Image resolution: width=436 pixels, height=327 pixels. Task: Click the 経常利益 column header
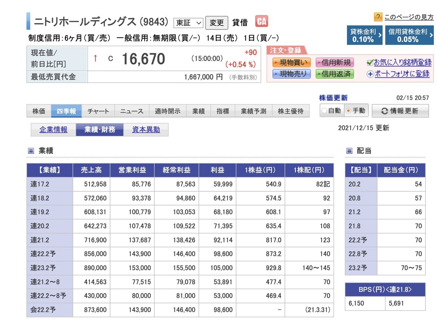point(177,170)
